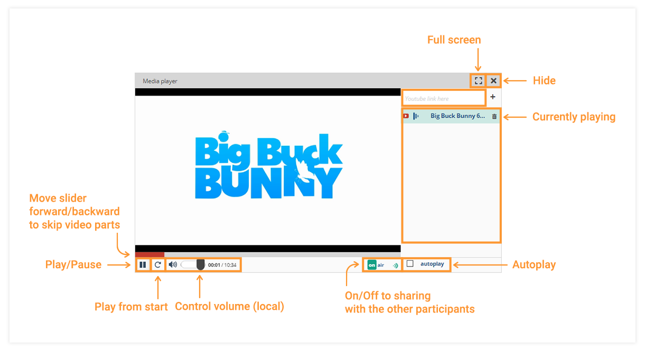The height and width of the screenshot is (351, 645).
Task: Click YouTube icon beside Big Buck Bunny
Action: [x=406, y=116]
